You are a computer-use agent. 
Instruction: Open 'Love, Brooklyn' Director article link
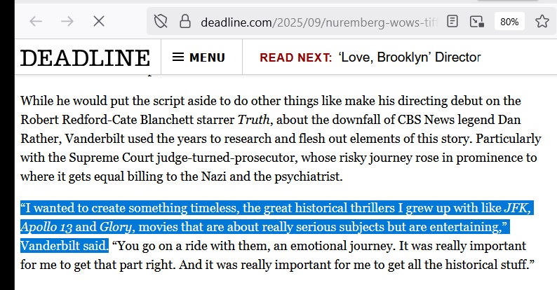click(x=409, y=57)
